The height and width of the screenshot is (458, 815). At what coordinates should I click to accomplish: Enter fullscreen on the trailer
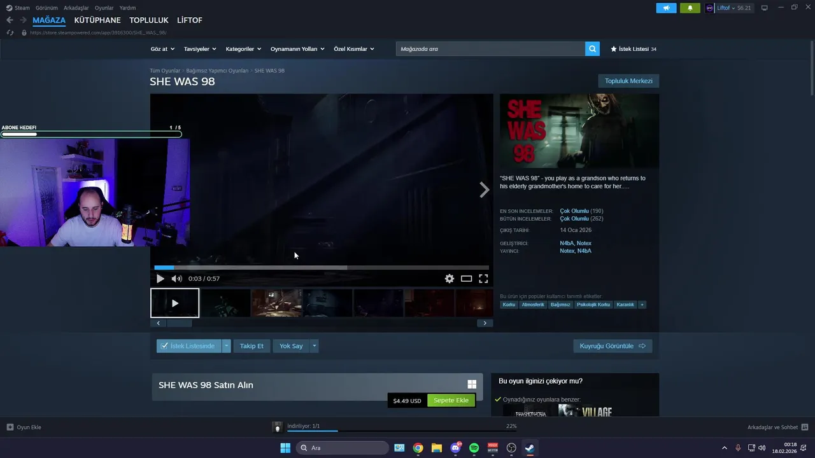[483, 279]
